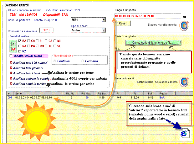Click the Rit. Nat value 8,90
Viewport: 194px width, 144px height.
(102, 98)
